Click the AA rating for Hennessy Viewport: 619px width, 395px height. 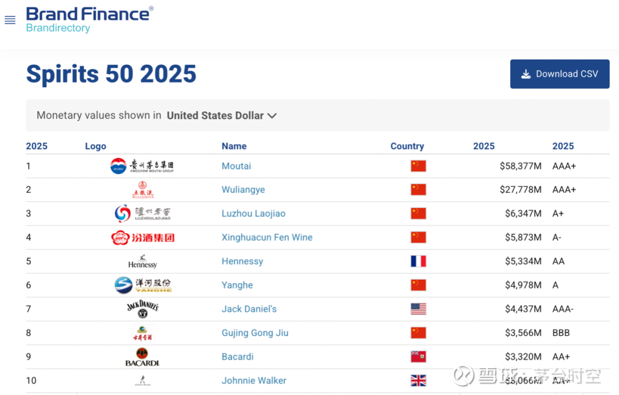558,261
